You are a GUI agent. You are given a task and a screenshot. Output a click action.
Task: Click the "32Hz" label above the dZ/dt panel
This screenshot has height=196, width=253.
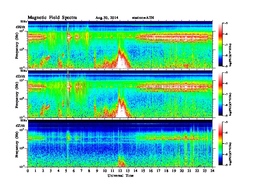coord(24,120)
